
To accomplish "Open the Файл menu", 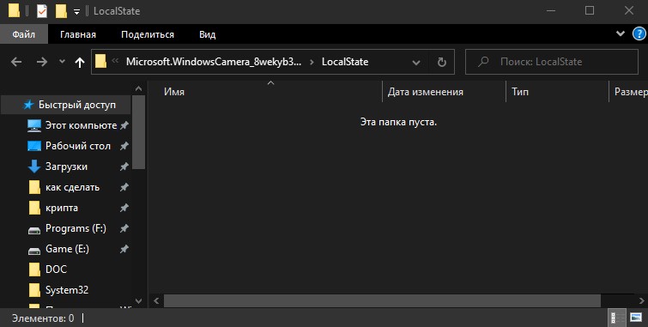I will [24, 34].
